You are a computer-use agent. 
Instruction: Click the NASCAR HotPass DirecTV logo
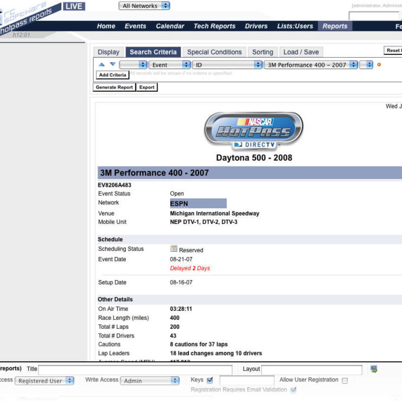tap(253, 131)
